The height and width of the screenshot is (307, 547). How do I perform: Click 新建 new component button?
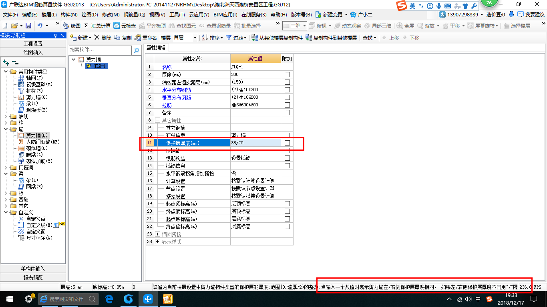click(x=80, y=38)
